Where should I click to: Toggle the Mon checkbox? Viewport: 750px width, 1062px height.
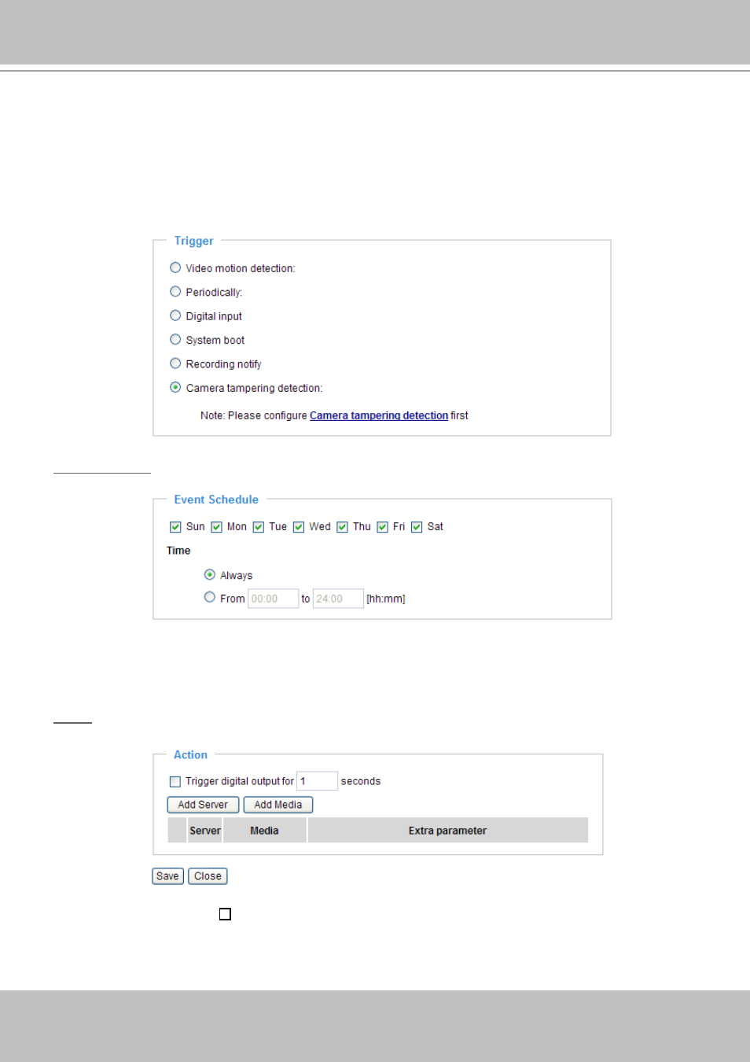tap(216, 527)
